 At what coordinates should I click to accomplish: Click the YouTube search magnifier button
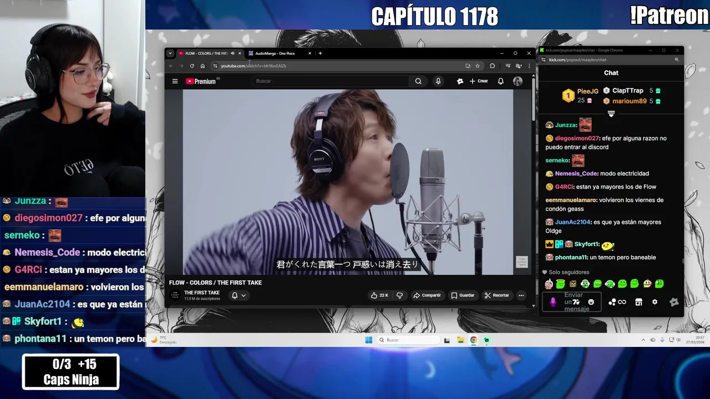[418, 81]
